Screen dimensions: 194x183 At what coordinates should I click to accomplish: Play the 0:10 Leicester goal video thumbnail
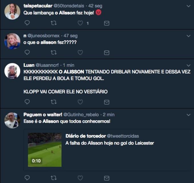click(45, 150)
